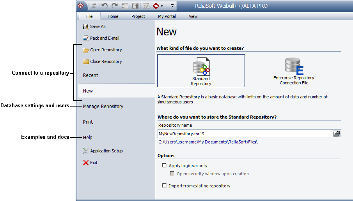Choose Enterprise Repository Connection File icon
The height and width of the screenshot is (201, 353).
click(294, 71)
